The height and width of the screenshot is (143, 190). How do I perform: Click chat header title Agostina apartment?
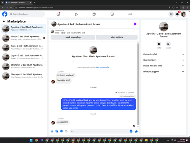[x=79, y=24]
